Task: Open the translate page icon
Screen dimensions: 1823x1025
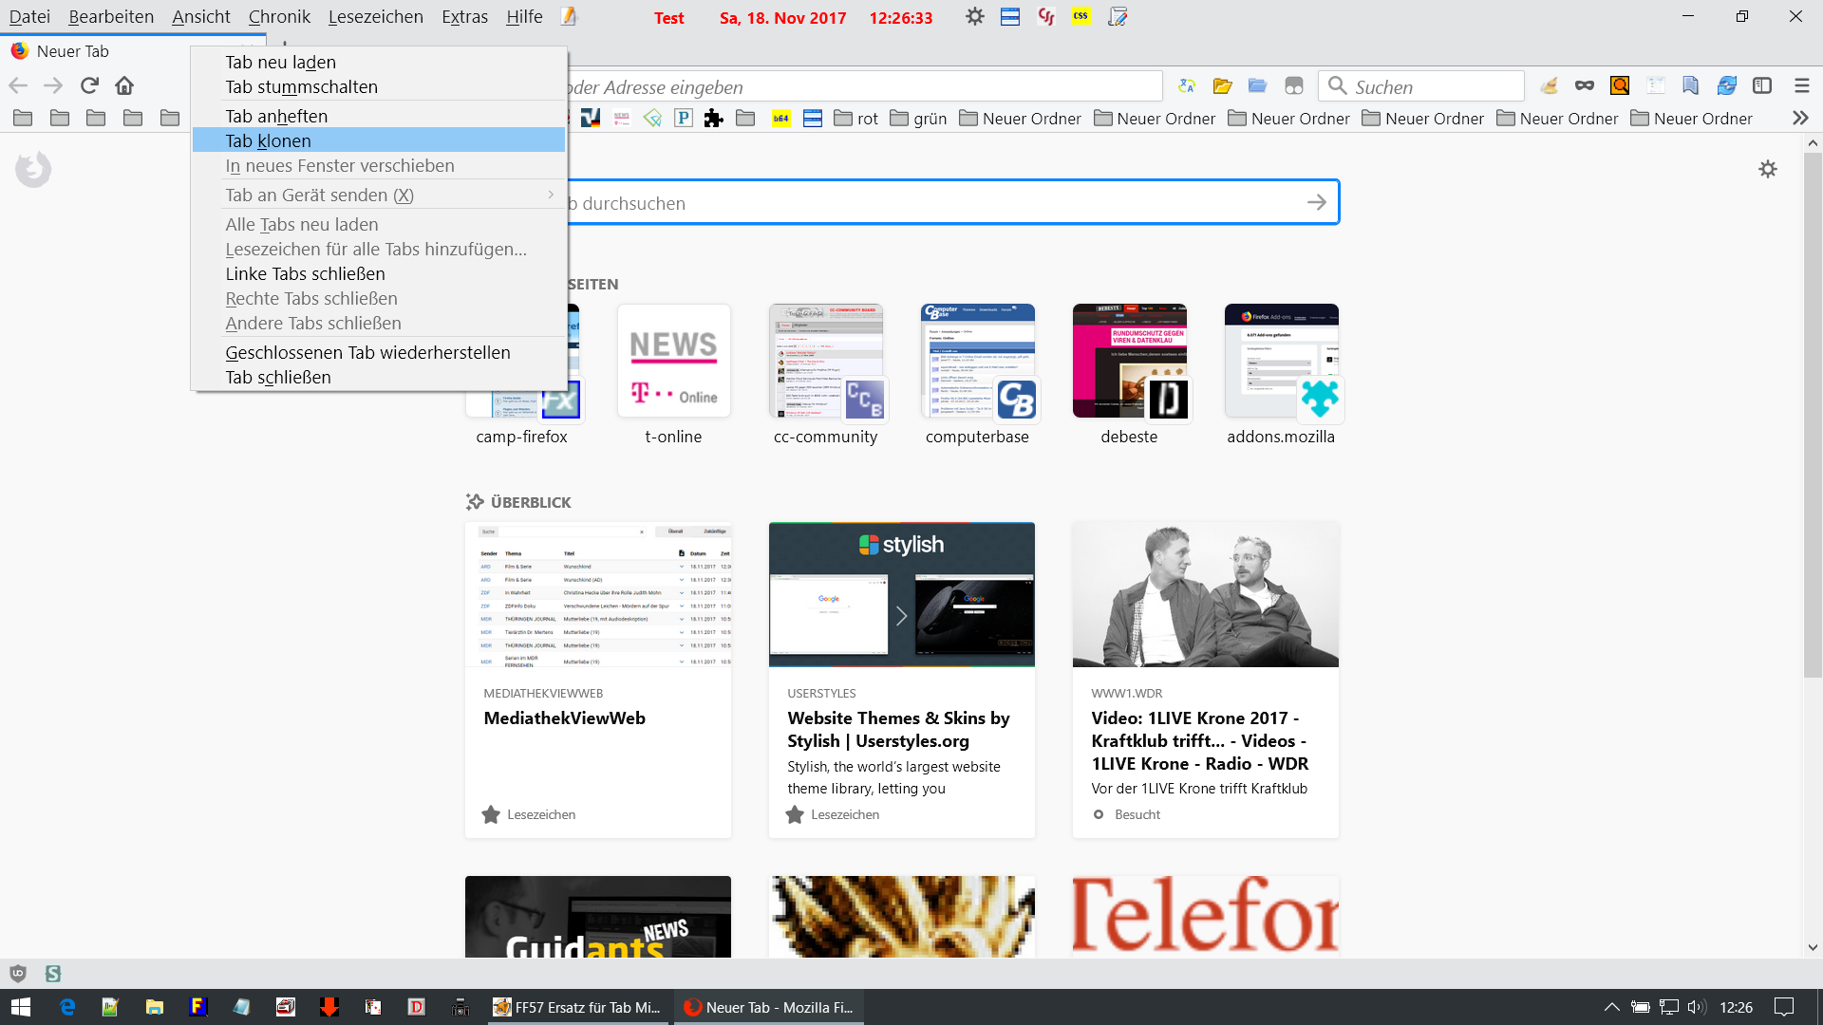Action: click(x=1187, y=86)
